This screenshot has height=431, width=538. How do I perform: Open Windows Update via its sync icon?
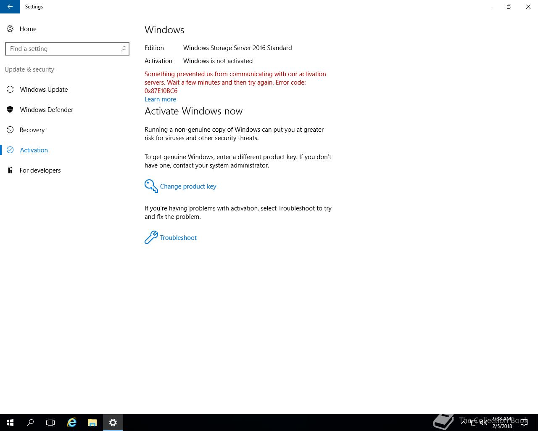pos(10,89)
